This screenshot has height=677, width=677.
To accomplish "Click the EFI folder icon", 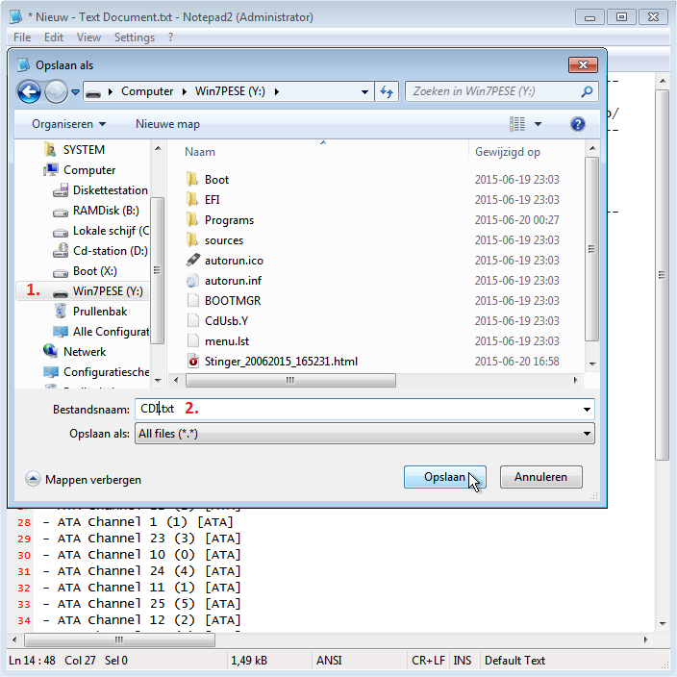I will click(192, 199).
